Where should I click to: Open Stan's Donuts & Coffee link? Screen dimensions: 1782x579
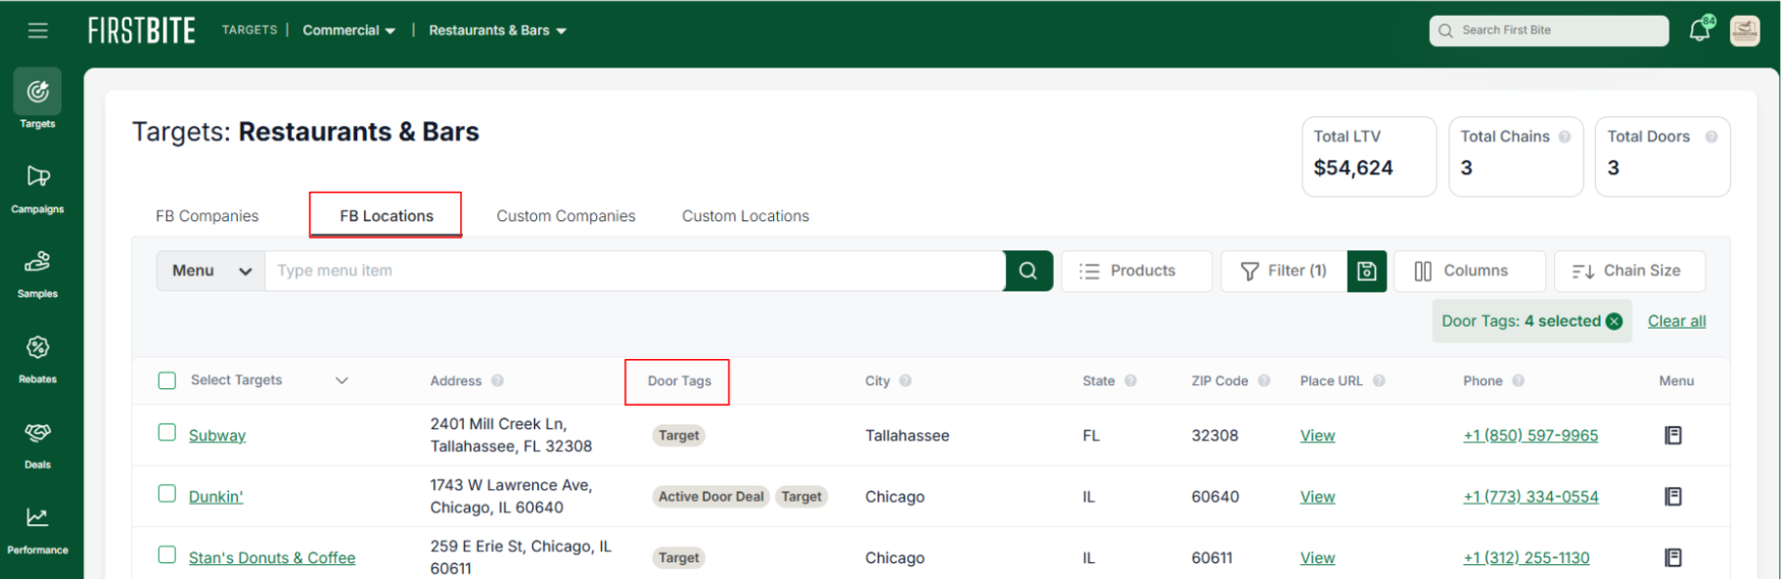[272, 557]
